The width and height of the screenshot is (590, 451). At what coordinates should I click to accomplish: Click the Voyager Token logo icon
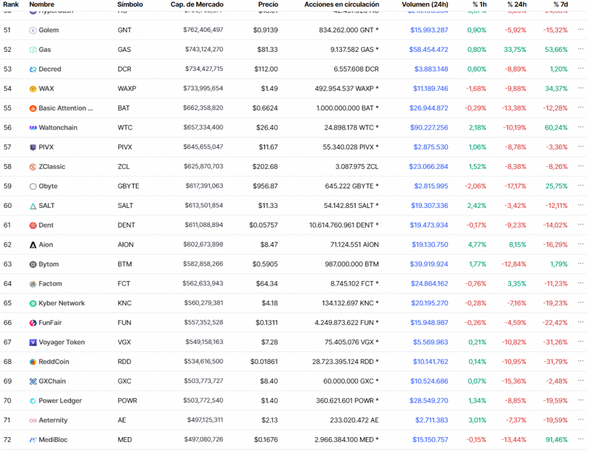[x=33, y=343]
